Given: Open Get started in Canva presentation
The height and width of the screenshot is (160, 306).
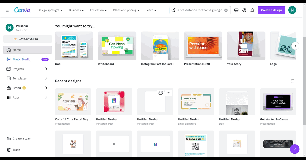Looking at the screenshot, I should coord(278,102).
